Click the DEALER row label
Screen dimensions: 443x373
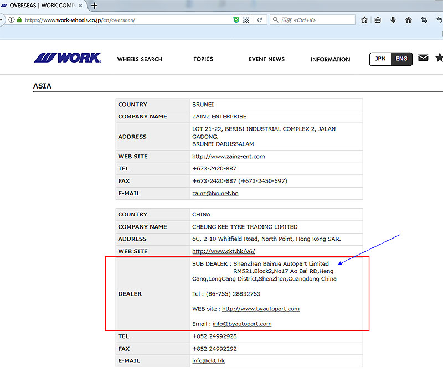(130, 294)
